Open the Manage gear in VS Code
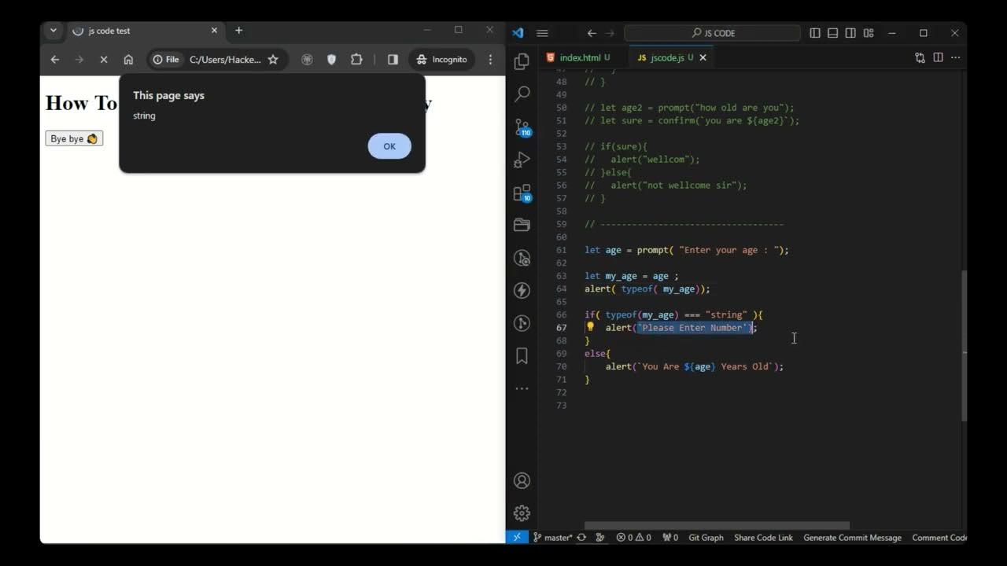Image resolution: width=1007 pixels, height=566 pixels. click(522, 513)
